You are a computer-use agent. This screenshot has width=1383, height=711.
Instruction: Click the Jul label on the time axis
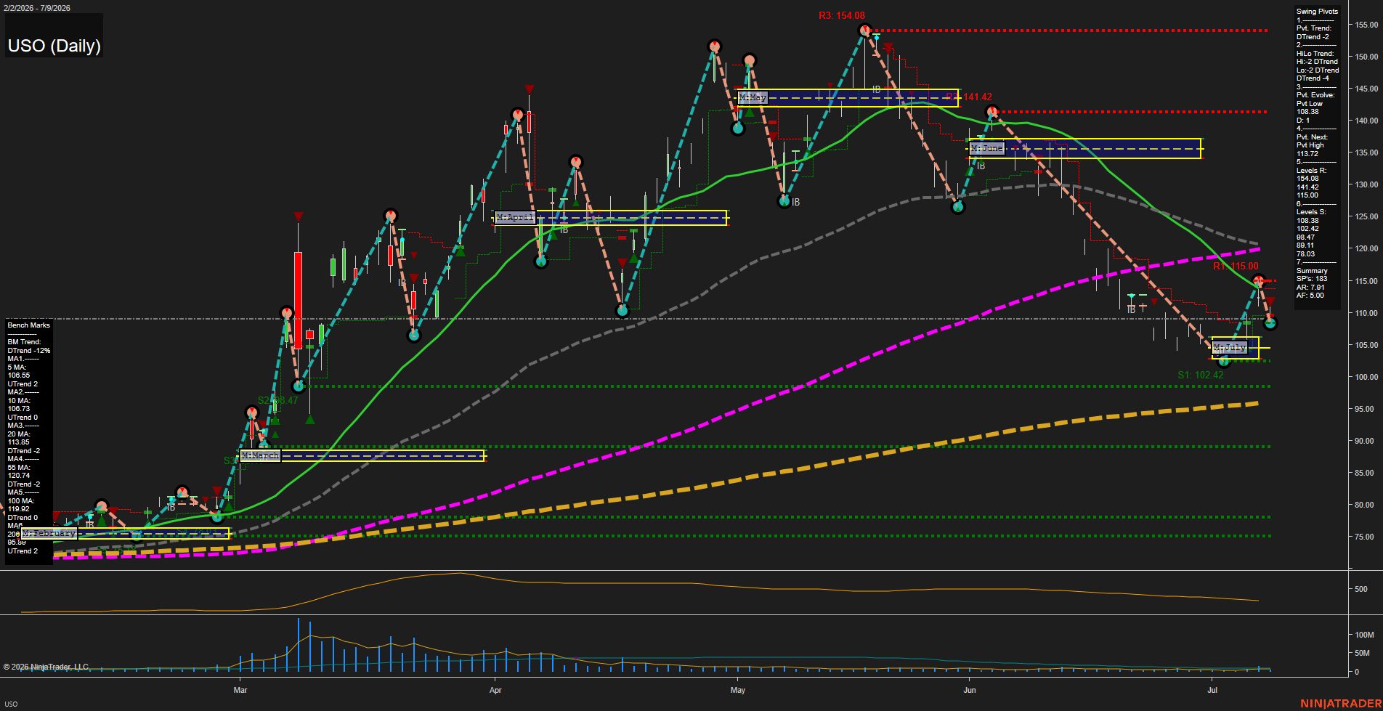tap(1212, 690)
